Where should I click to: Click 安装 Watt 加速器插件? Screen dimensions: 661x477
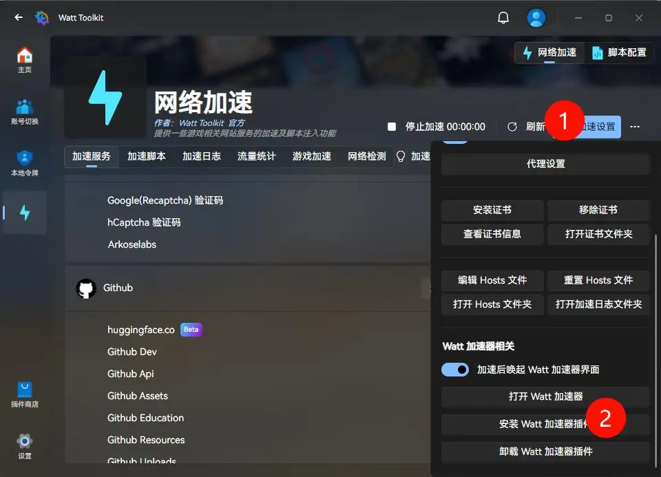[x=545, y=425]
